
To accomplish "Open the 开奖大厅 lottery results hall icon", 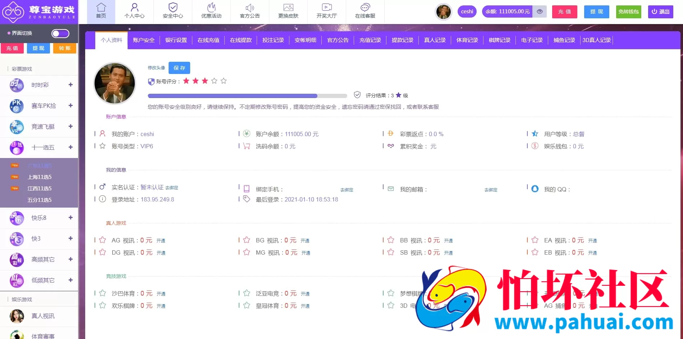I will pos(326,11).
